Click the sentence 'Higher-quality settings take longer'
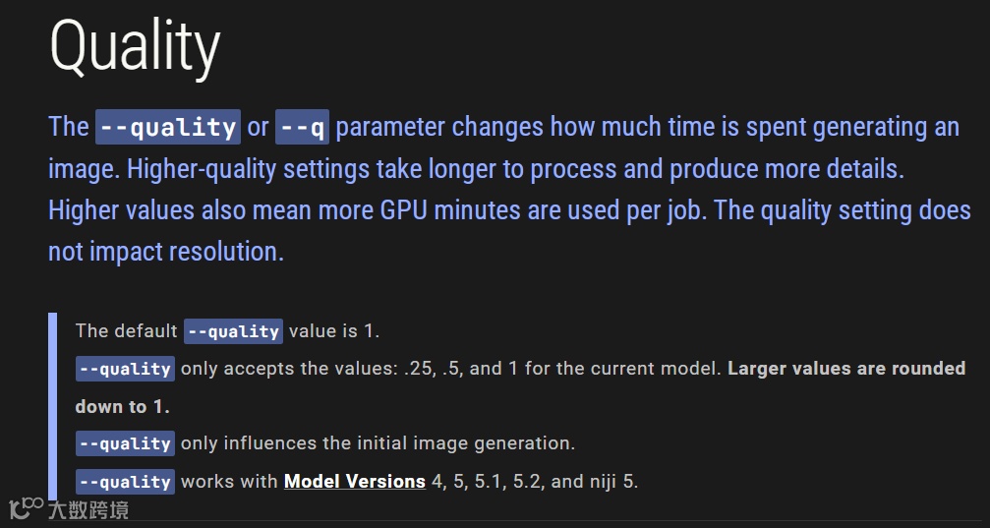Viewport: 990px width, 528px height. pos(315,169)
